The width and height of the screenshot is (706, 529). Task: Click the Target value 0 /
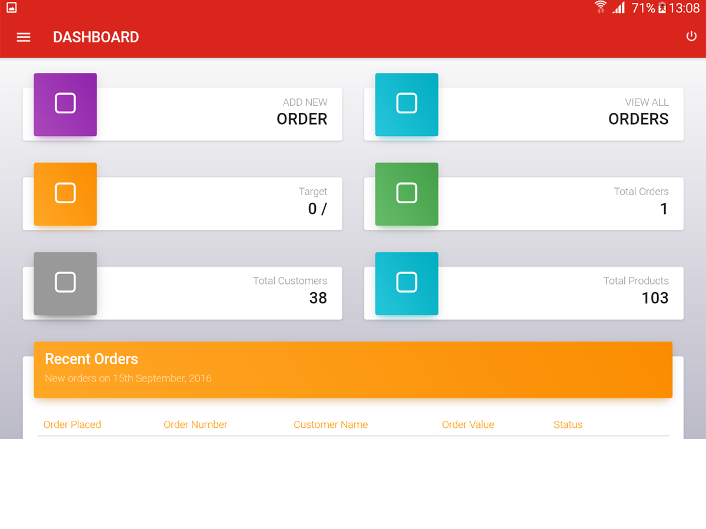point(317,209)
